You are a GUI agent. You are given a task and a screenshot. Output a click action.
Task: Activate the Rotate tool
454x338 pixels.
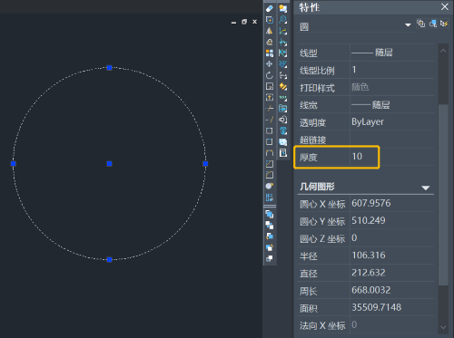tap(270, 75)
